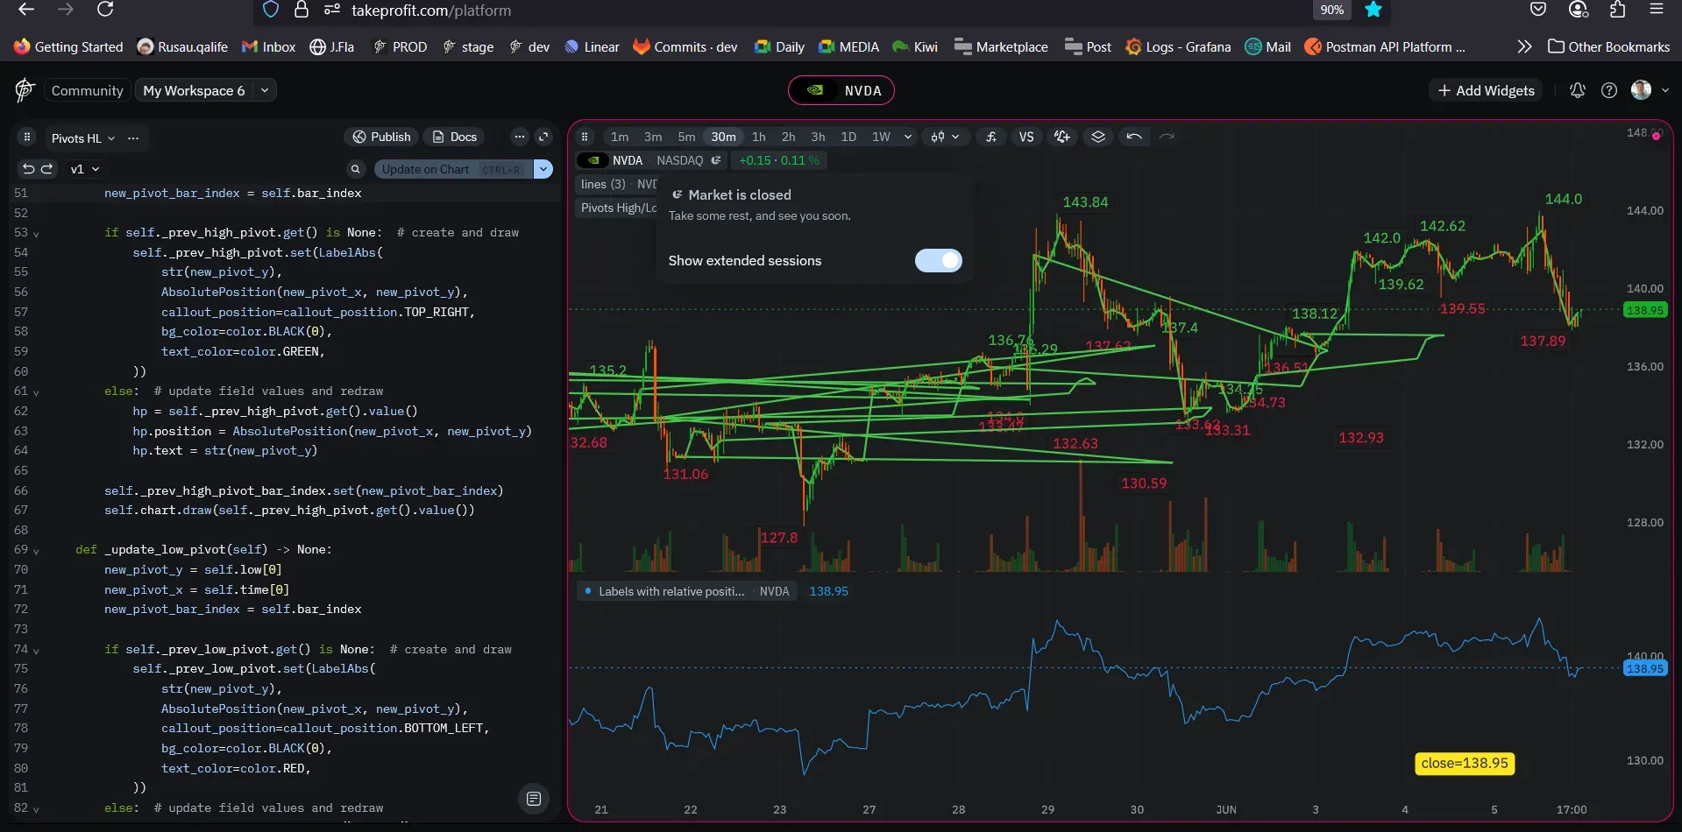This screenshot has width=1682, height=832.
Task: Switch to the 1D timeframe
Action: pyautogui.click(x=848, y=137)
